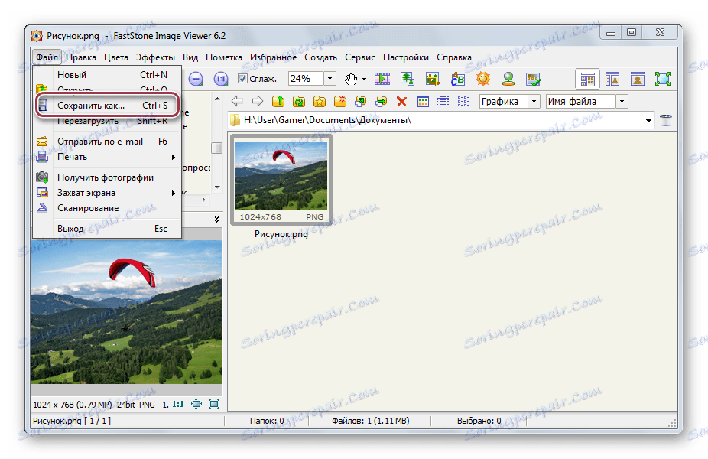Click the green stamp watermark icon
Viewport: 708px width, 459px height.
508,79
